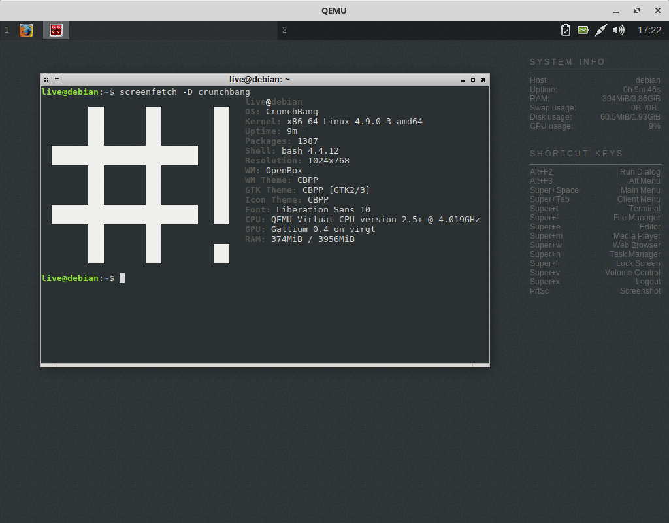Image resolution: width=669 pixels, height=523 pixels.
Task: Click the Host value "debian" in System Info
Action: [647, 80]
